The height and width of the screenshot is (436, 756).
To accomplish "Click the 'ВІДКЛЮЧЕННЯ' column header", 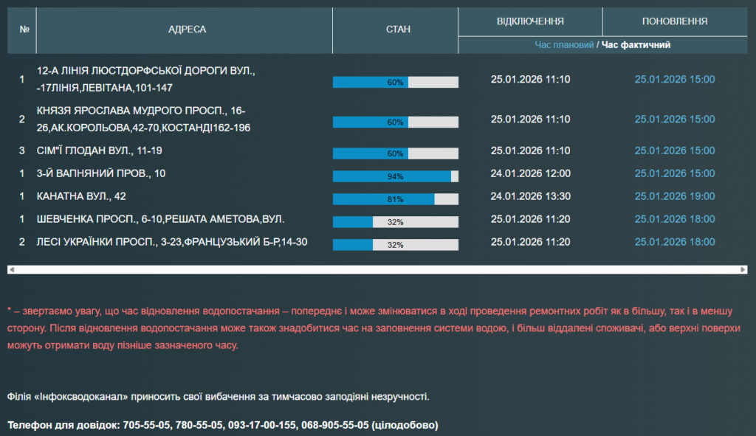I will coord(530,21).
